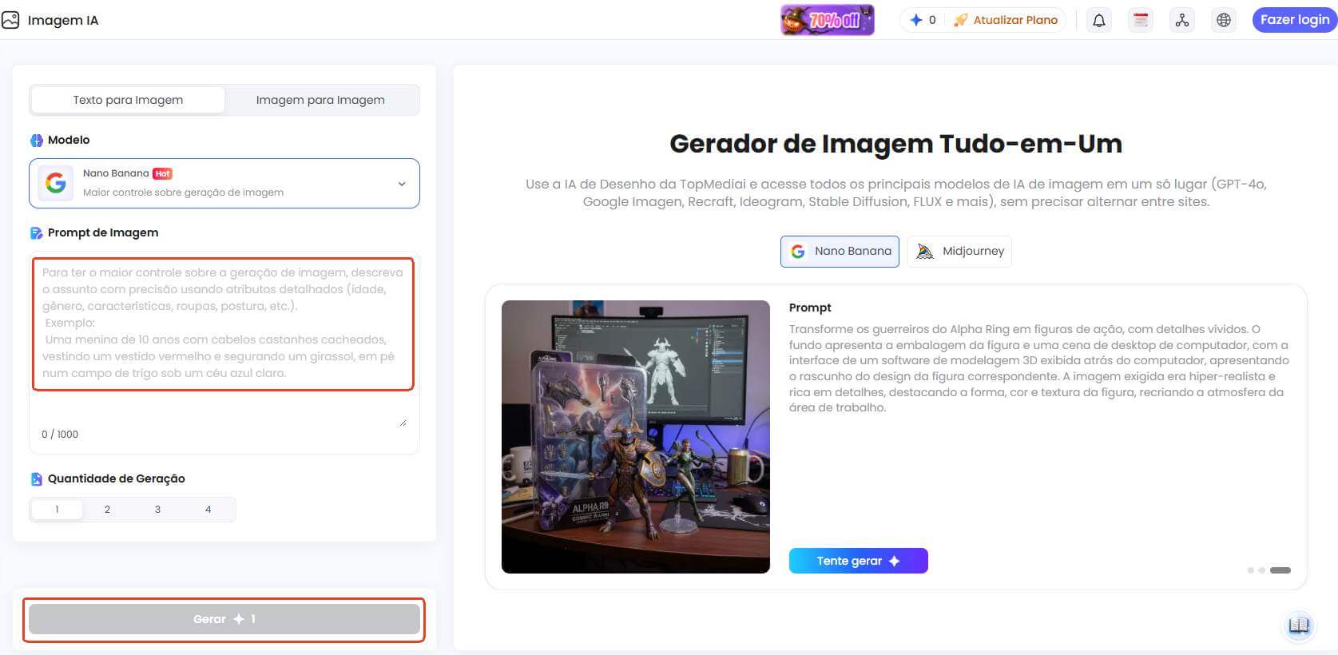Image resolution: width=1338 pixels, height=655 pixels.
Task: Choose the Nano Banana example tab
Action: click(840, 251)
